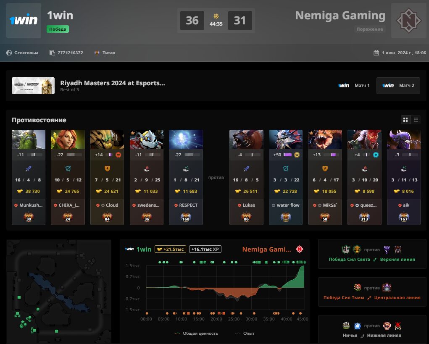Toggle the Опыт chart legend series

(x=245, y=333)
